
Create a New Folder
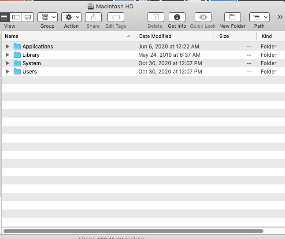click(233, 17)
